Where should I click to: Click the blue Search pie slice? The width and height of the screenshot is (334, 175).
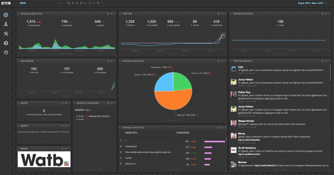165,82
